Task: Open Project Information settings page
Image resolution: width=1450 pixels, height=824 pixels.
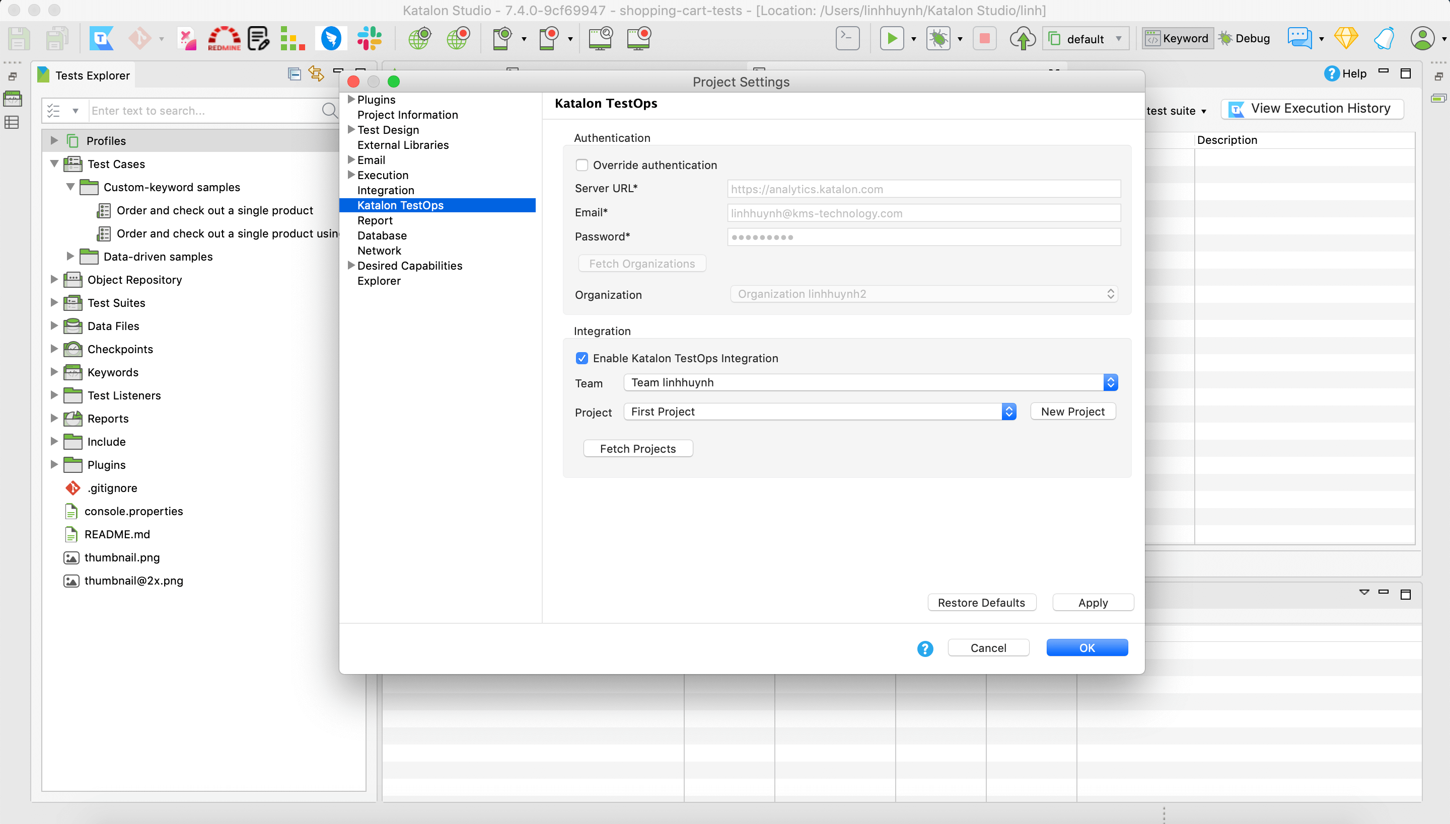Action: coord(407,115)
